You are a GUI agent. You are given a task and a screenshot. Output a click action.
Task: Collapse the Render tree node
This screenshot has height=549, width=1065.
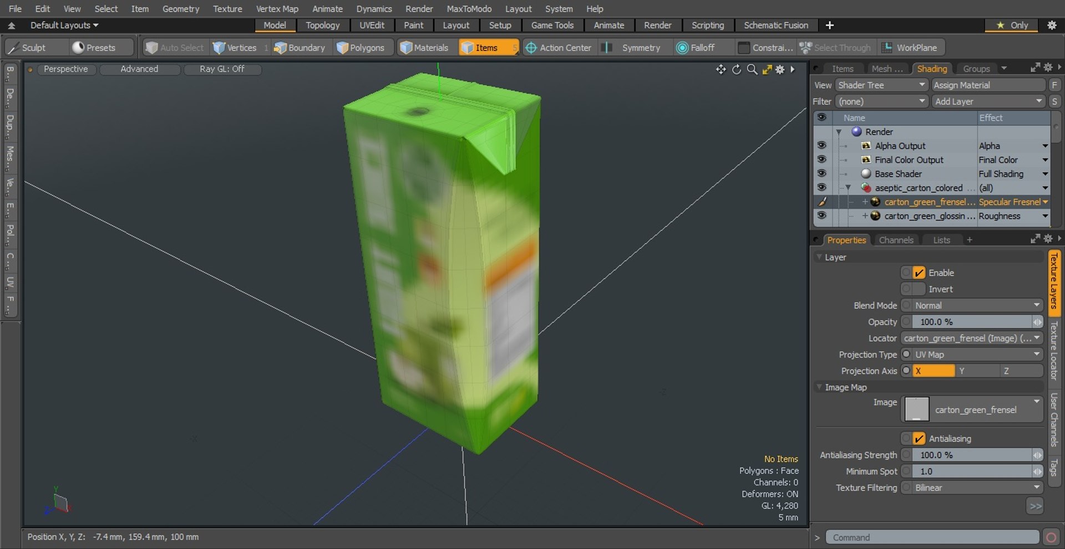pyautogui.click(x=839, y=132)
